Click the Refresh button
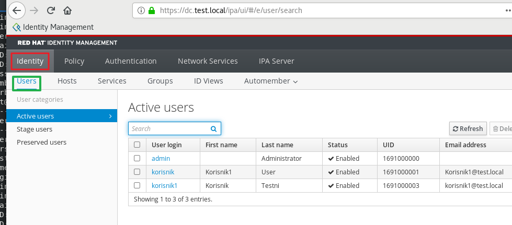Screen dimensions: 512x225 click(468, 128)
